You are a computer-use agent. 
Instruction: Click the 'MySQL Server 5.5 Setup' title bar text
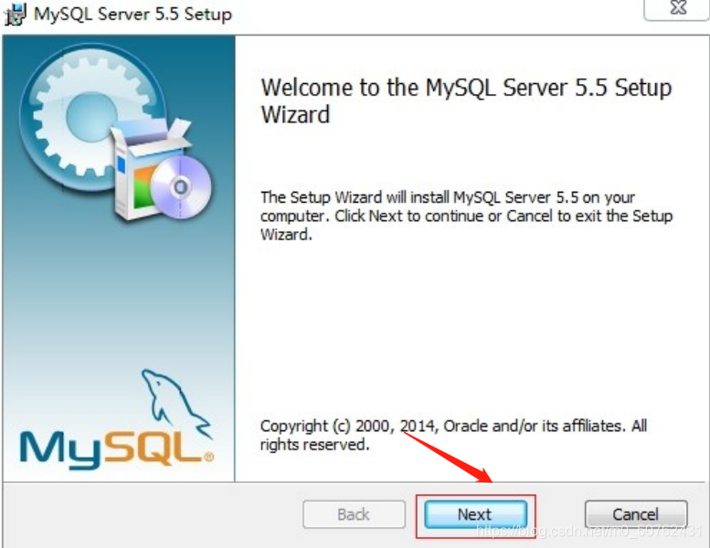coord(132,14)
